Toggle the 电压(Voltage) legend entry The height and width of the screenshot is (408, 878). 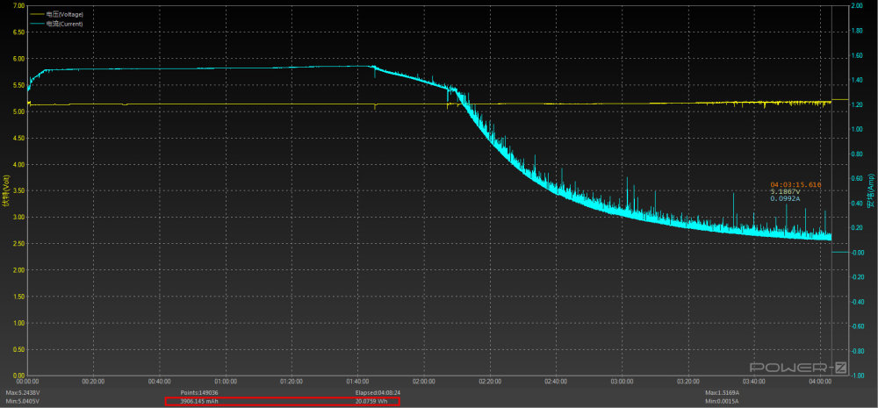tap(65, 15)
